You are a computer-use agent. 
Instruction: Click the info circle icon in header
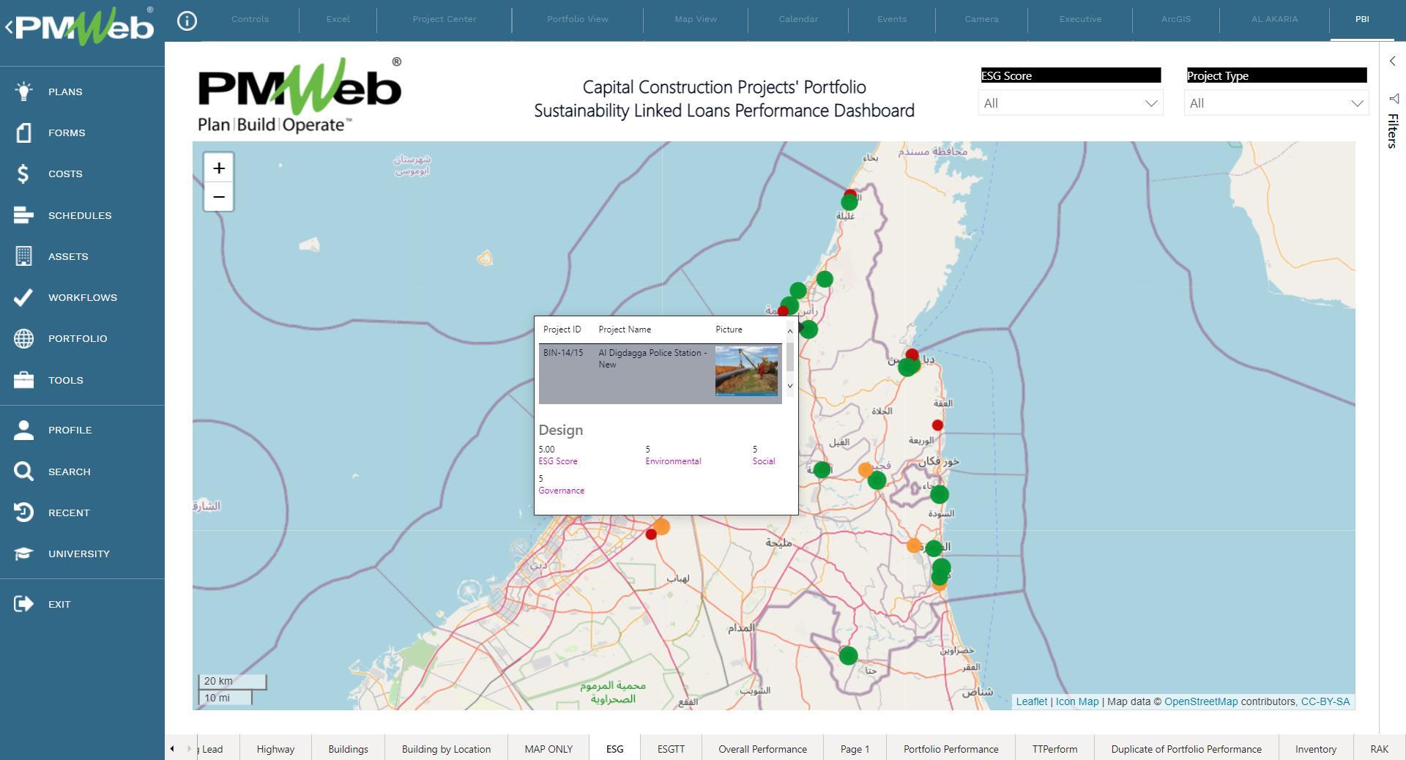(187, 21)
